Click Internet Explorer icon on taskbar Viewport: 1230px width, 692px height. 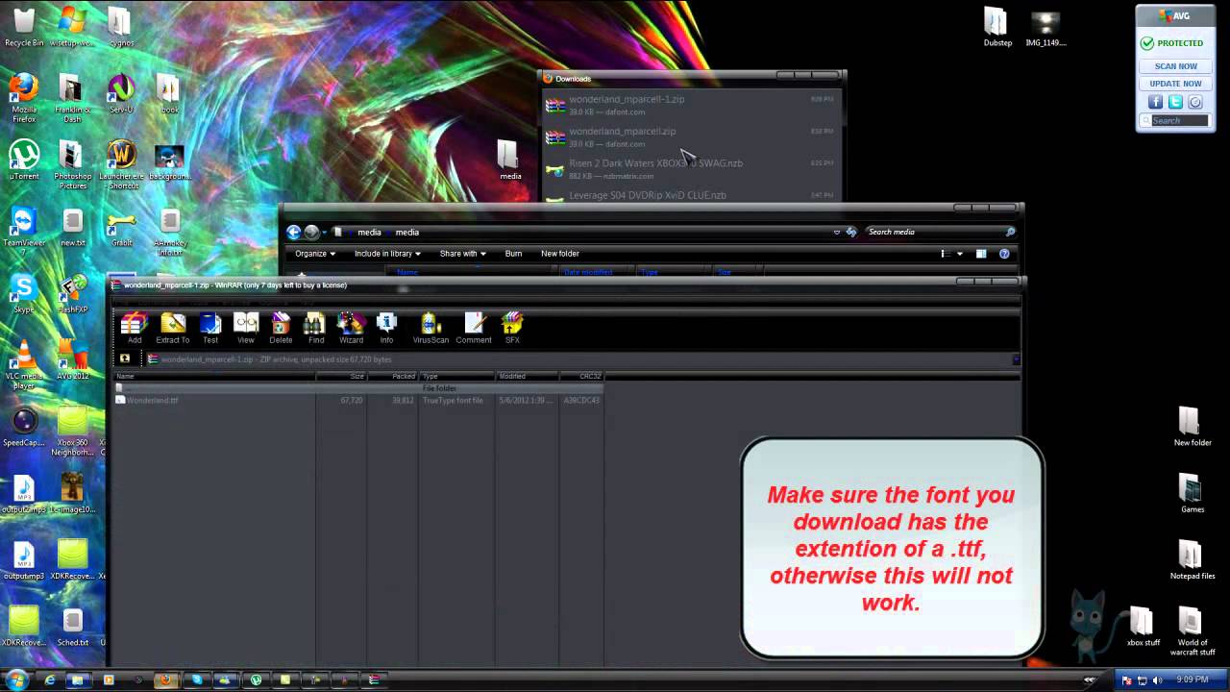[50, 680]
